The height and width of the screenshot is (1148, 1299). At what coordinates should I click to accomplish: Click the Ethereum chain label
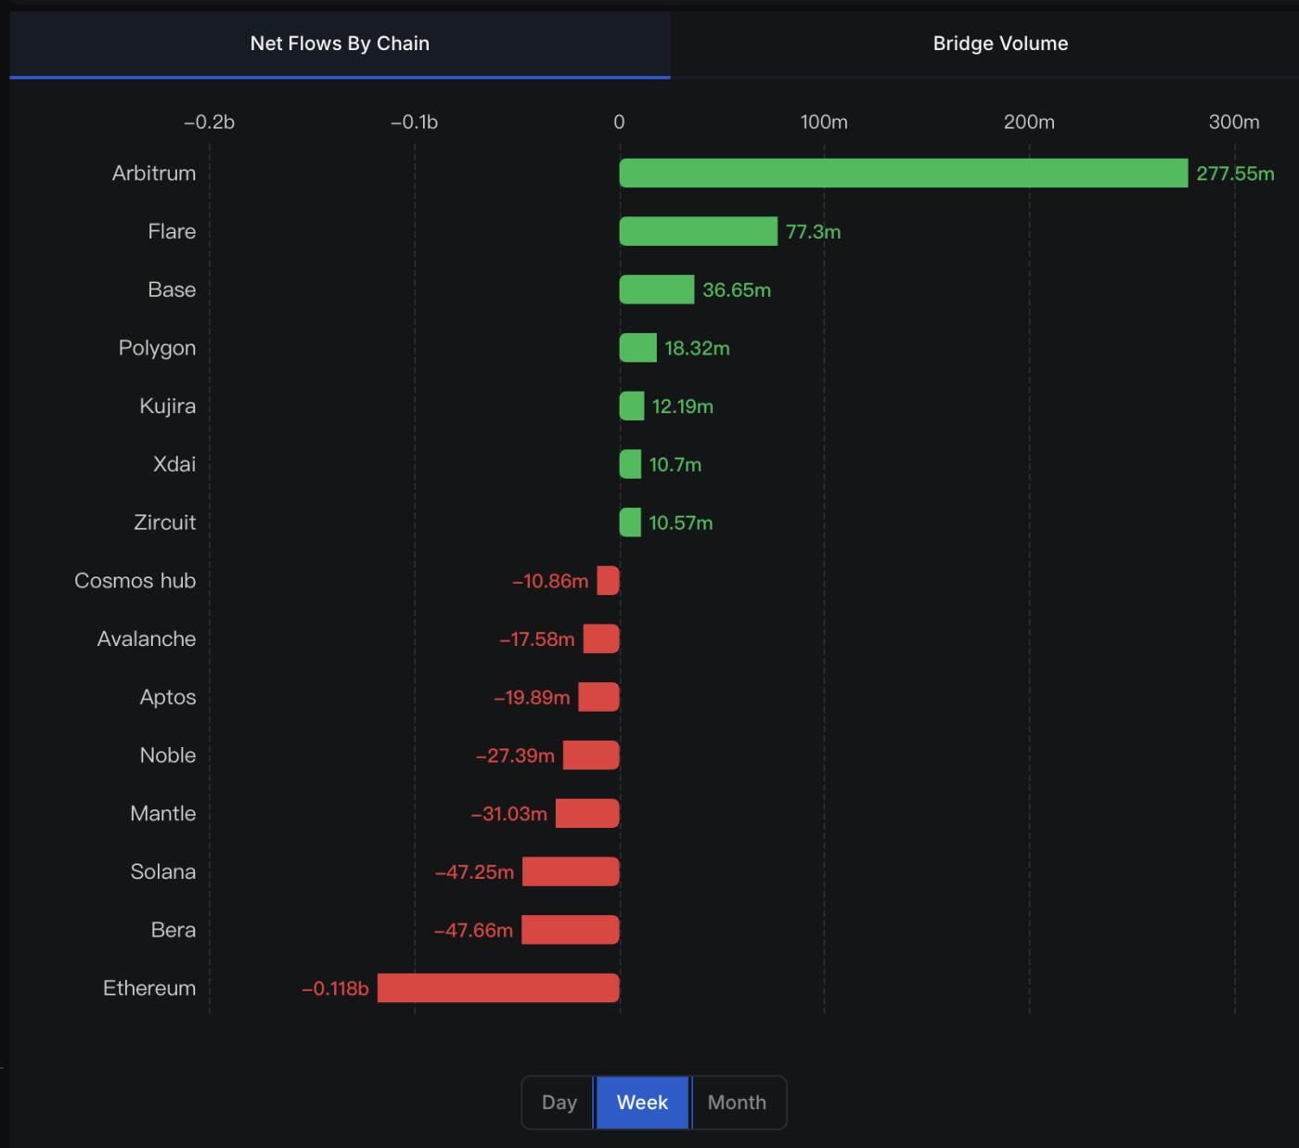(149, 988)
